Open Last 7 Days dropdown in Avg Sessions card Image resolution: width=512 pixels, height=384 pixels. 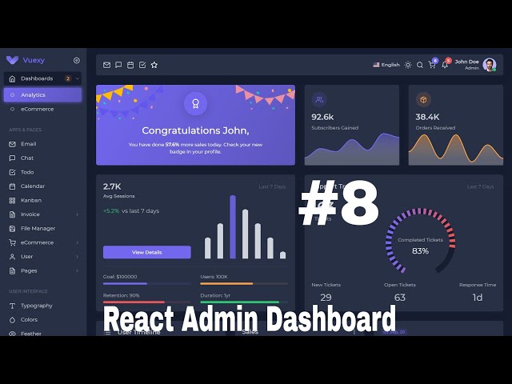(x=272, y=186)
